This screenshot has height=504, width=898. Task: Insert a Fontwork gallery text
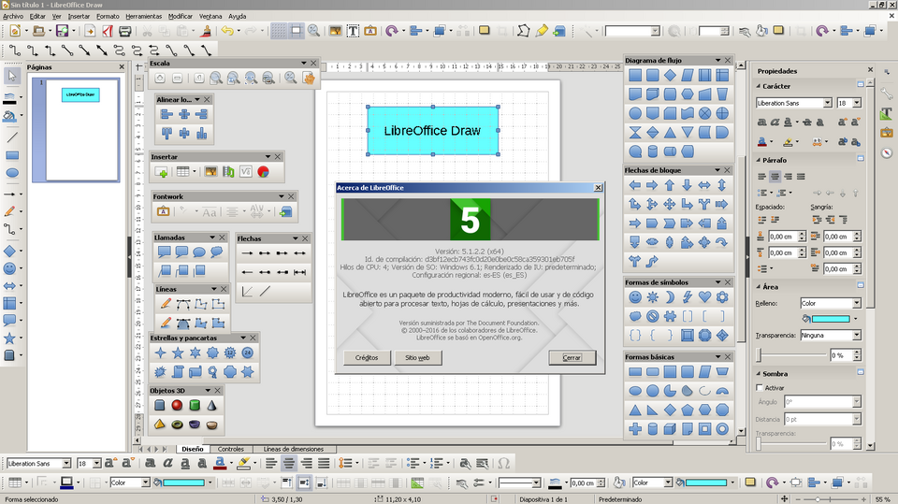(x=163, y=212)
